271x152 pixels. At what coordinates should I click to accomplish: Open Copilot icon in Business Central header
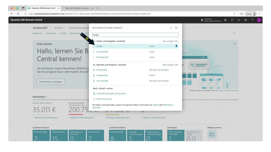pos(225,20)
